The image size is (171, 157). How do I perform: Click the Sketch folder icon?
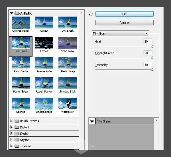(x=17, y=133)
